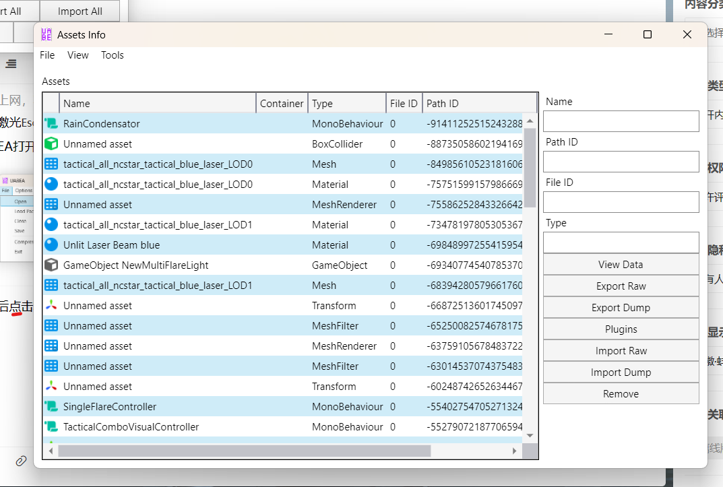723x487 pixels.
Task: Click the green BoxCollider cube icon
Action: pos(51,144)
